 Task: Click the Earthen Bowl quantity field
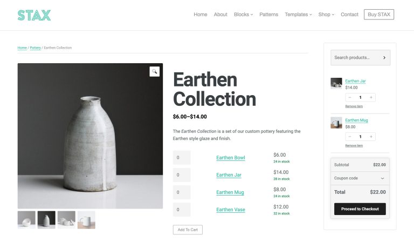tap(182, 158)
